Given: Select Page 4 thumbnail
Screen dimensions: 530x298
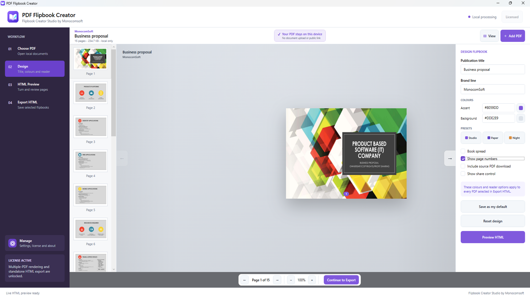Looking at the screenshot, I should 91,161.
